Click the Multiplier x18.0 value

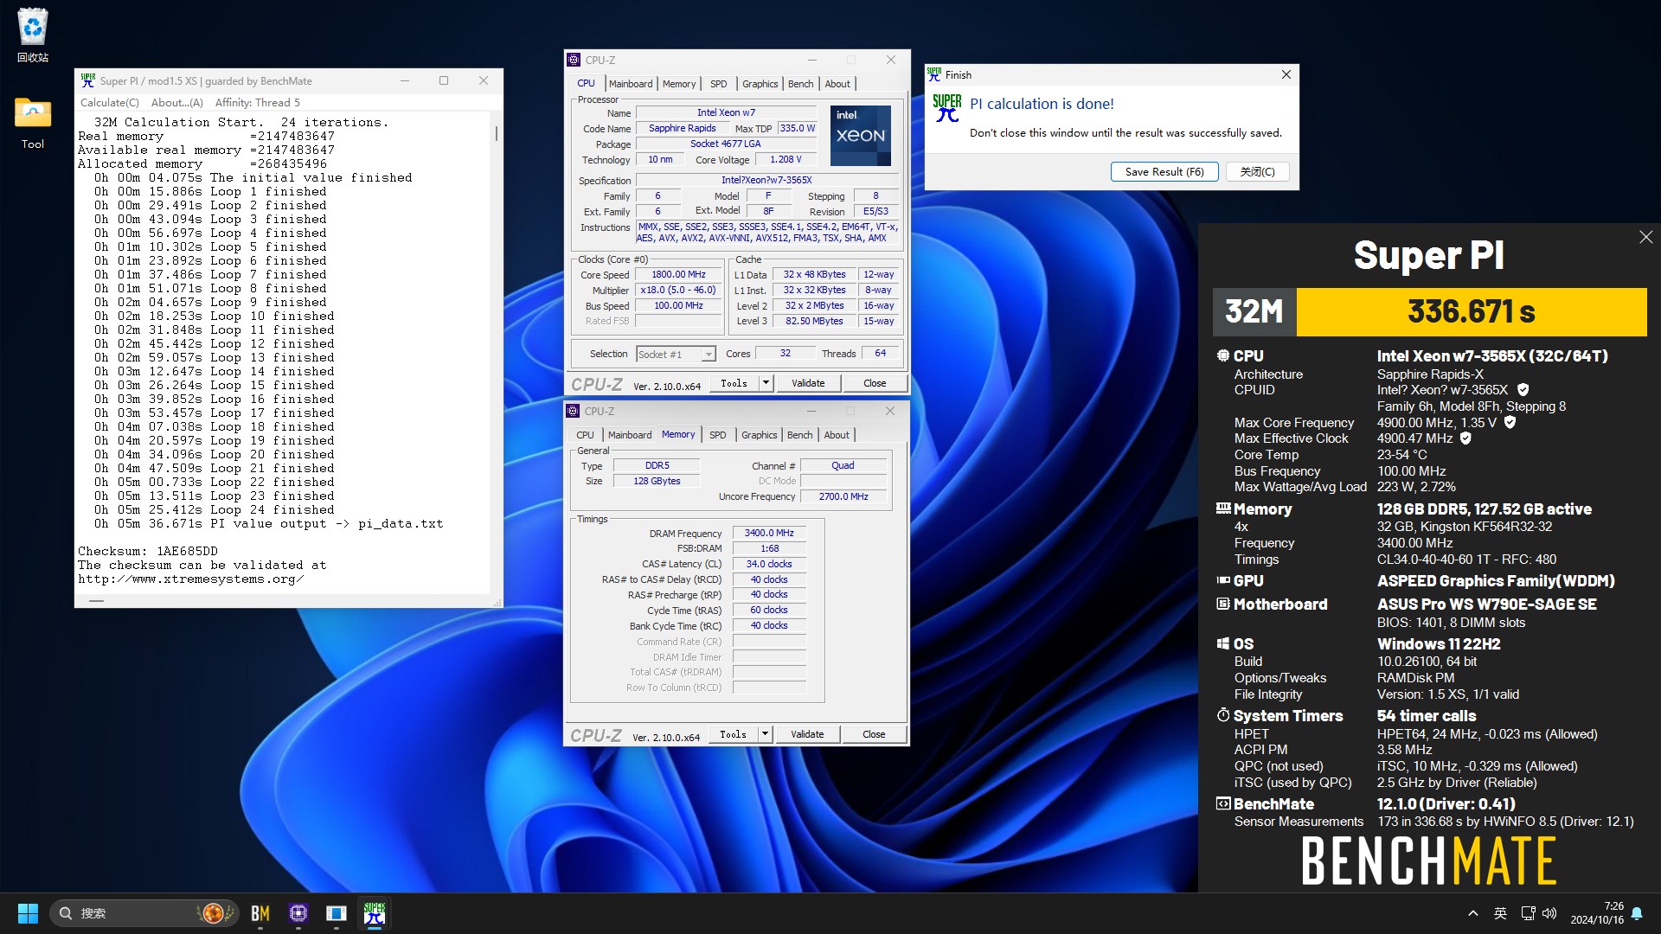click(679, 290)
